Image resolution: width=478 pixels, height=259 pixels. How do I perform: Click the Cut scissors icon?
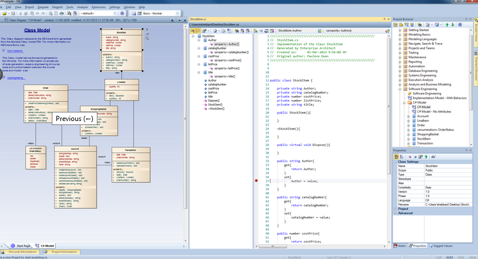(x=21, y=14)
